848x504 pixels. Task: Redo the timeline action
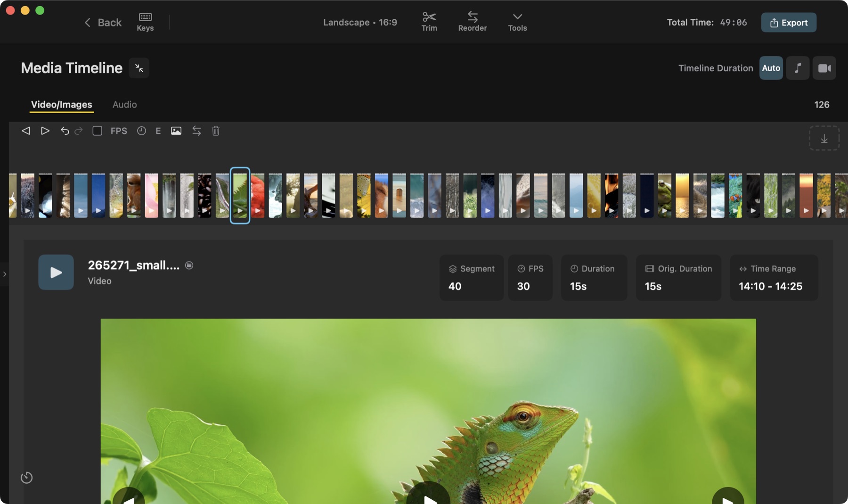(x=79, y=131)
